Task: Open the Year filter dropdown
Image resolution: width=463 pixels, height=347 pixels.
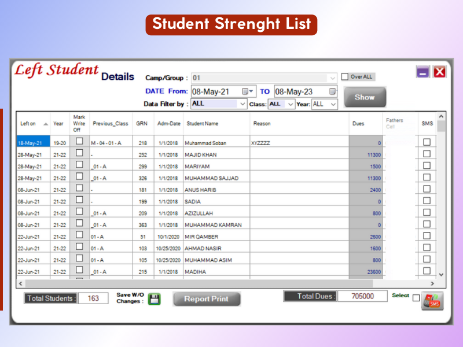Action: click(333, 104)
